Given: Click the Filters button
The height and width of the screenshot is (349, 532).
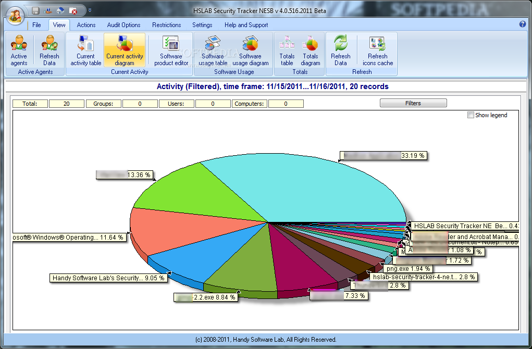Looking at the screenshot, I should [x=413, y=103].
